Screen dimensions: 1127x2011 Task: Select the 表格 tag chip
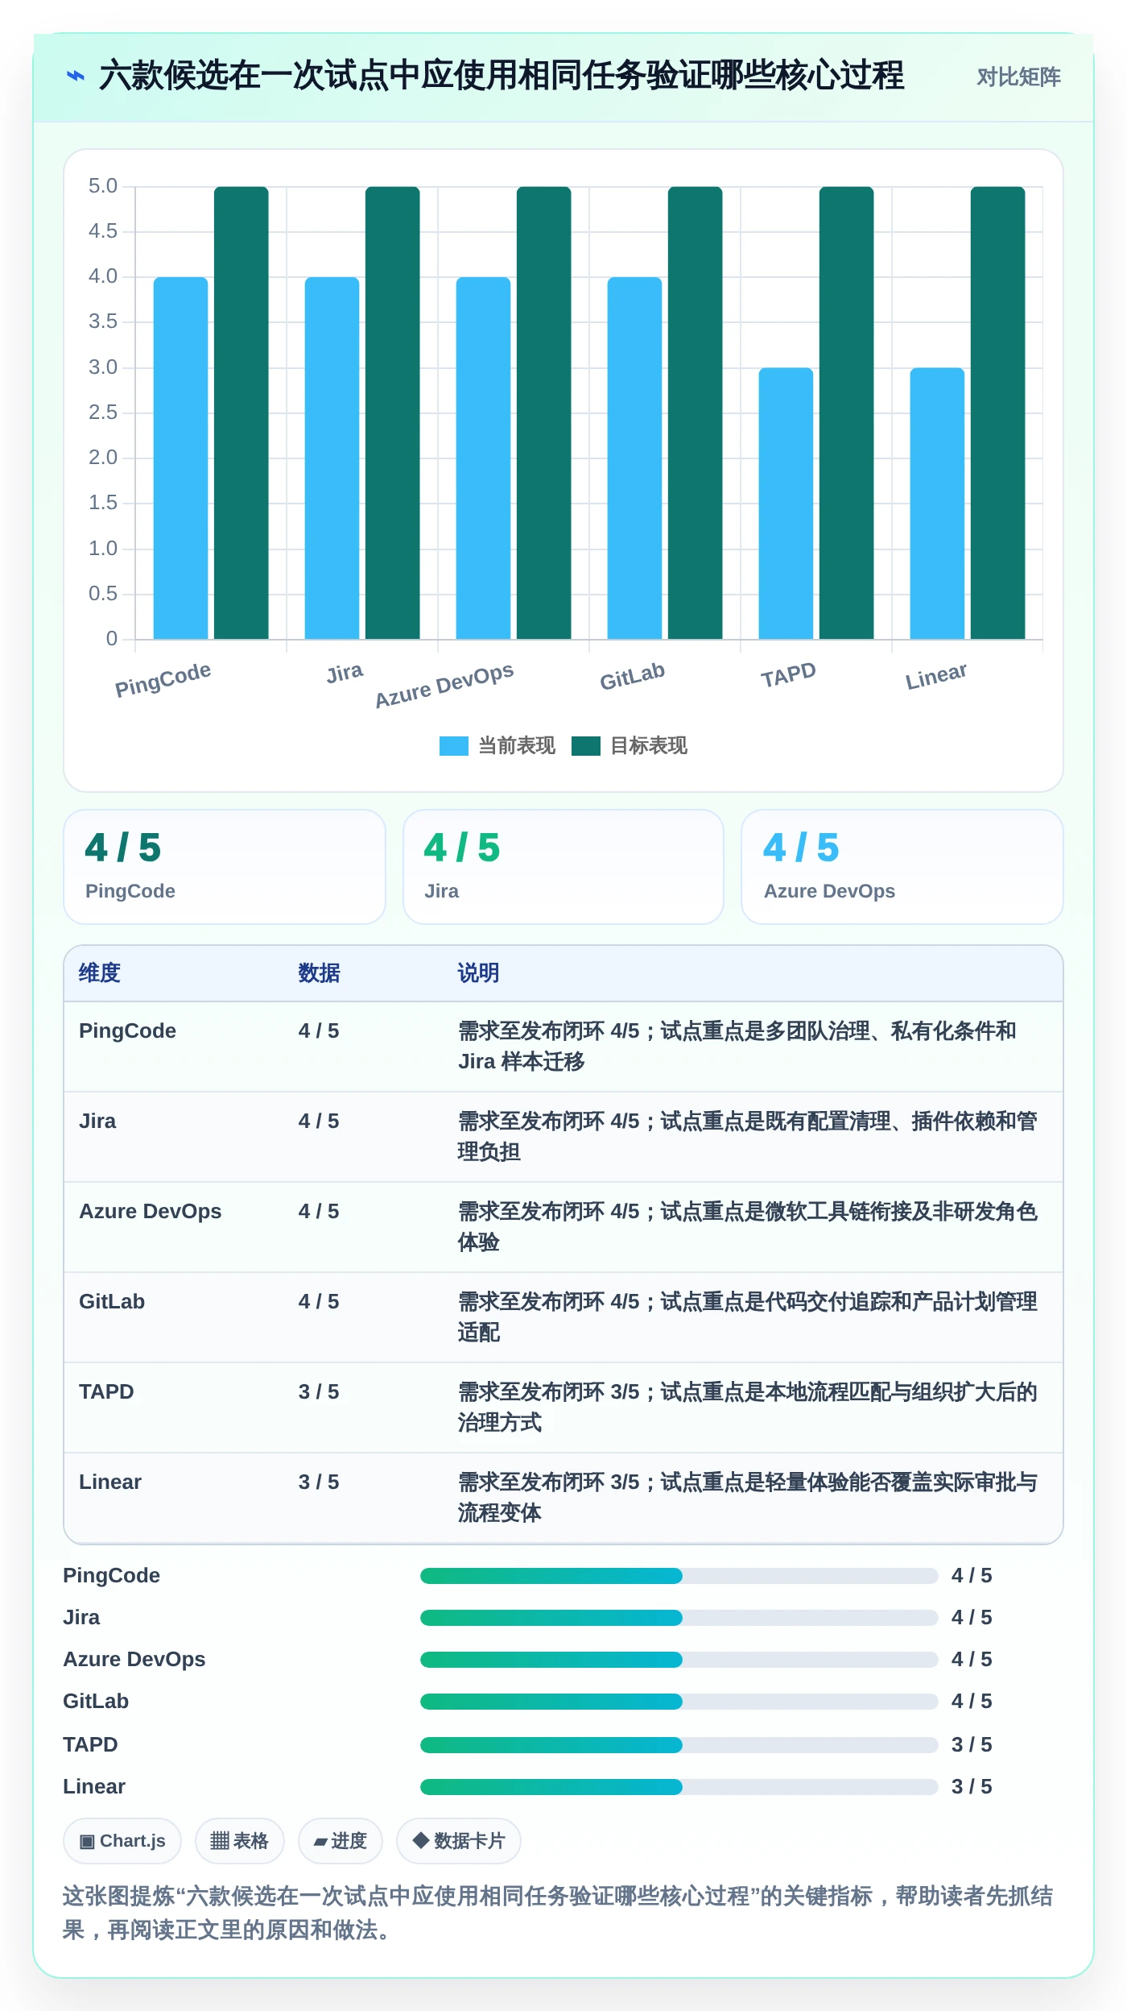coord(240,1841)
